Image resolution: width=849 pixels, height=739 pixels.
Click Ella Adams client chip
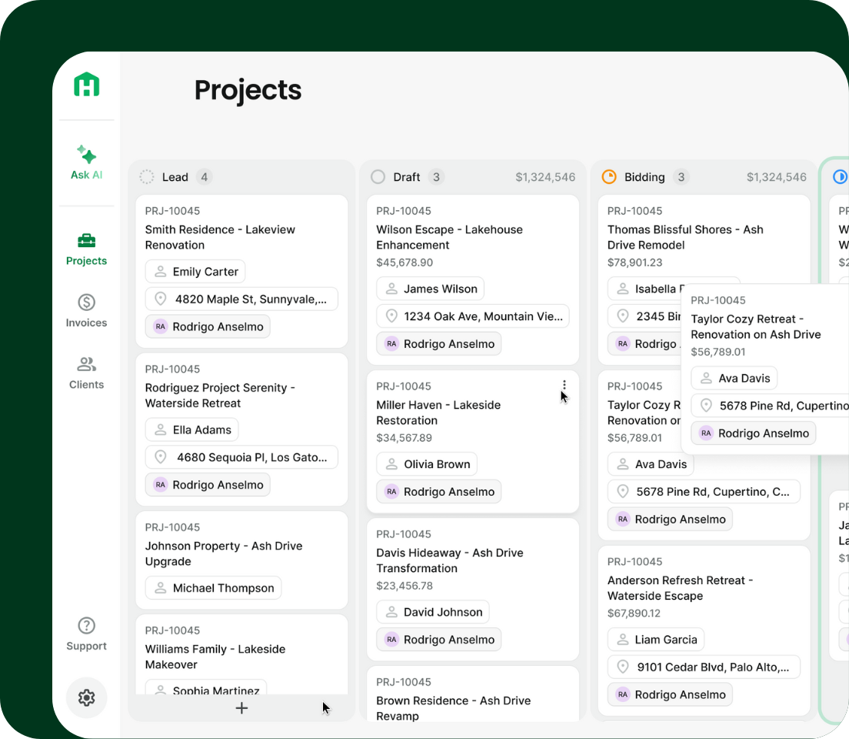coord(191,430)
